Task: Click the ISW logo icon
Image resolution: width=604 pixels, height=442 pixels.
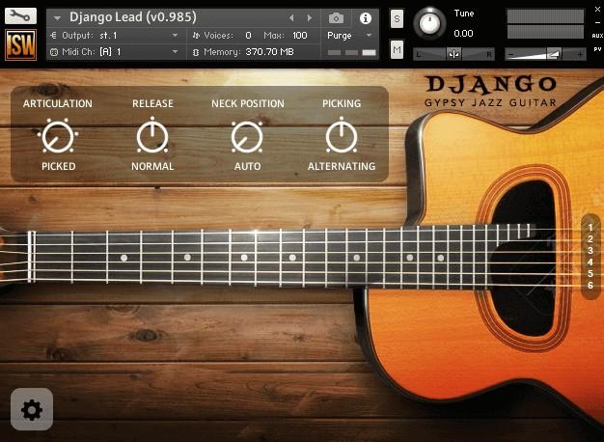Action: click(20, 44)
